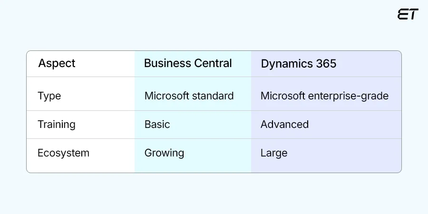The width and height of the screenshot is (428, 214).
Task: Click the number 365 in the header
Action: (325, 64)
